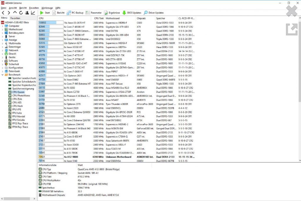Viewport: 301px width, 201px height.
Task: Select the highlighted 4x A12-9800 result row
Action: click(88, 158)
